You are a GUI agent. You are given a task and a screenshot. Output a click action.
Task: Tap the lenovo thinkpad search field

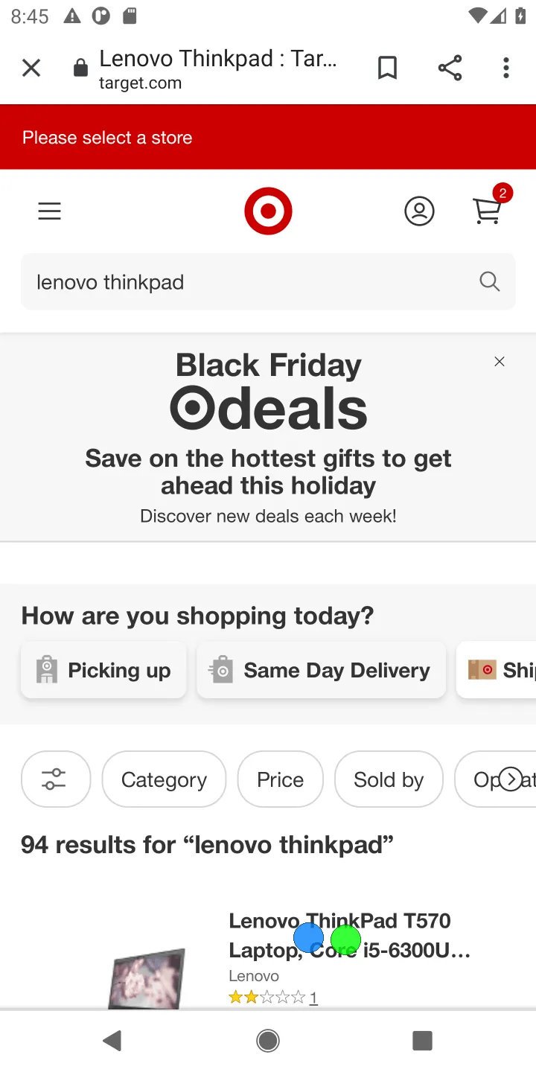click(246, 281)
